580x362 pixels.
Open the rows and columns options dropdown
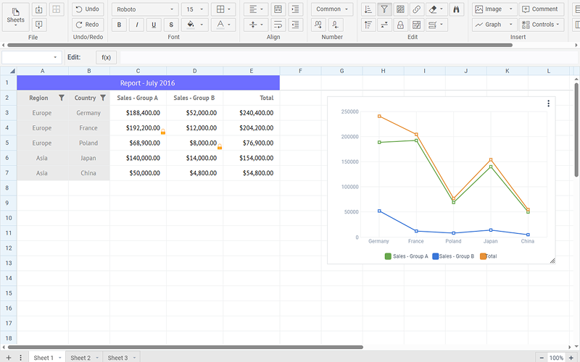(x=436, y=25)
